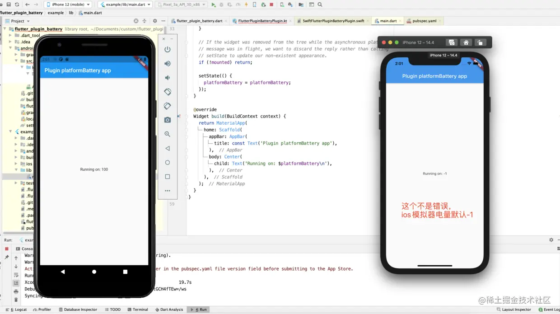Image resolution: width=560 pixels, height=314 pixels.
Task: Navigate Back with the left arrow icon
Action: pos(28,5)
